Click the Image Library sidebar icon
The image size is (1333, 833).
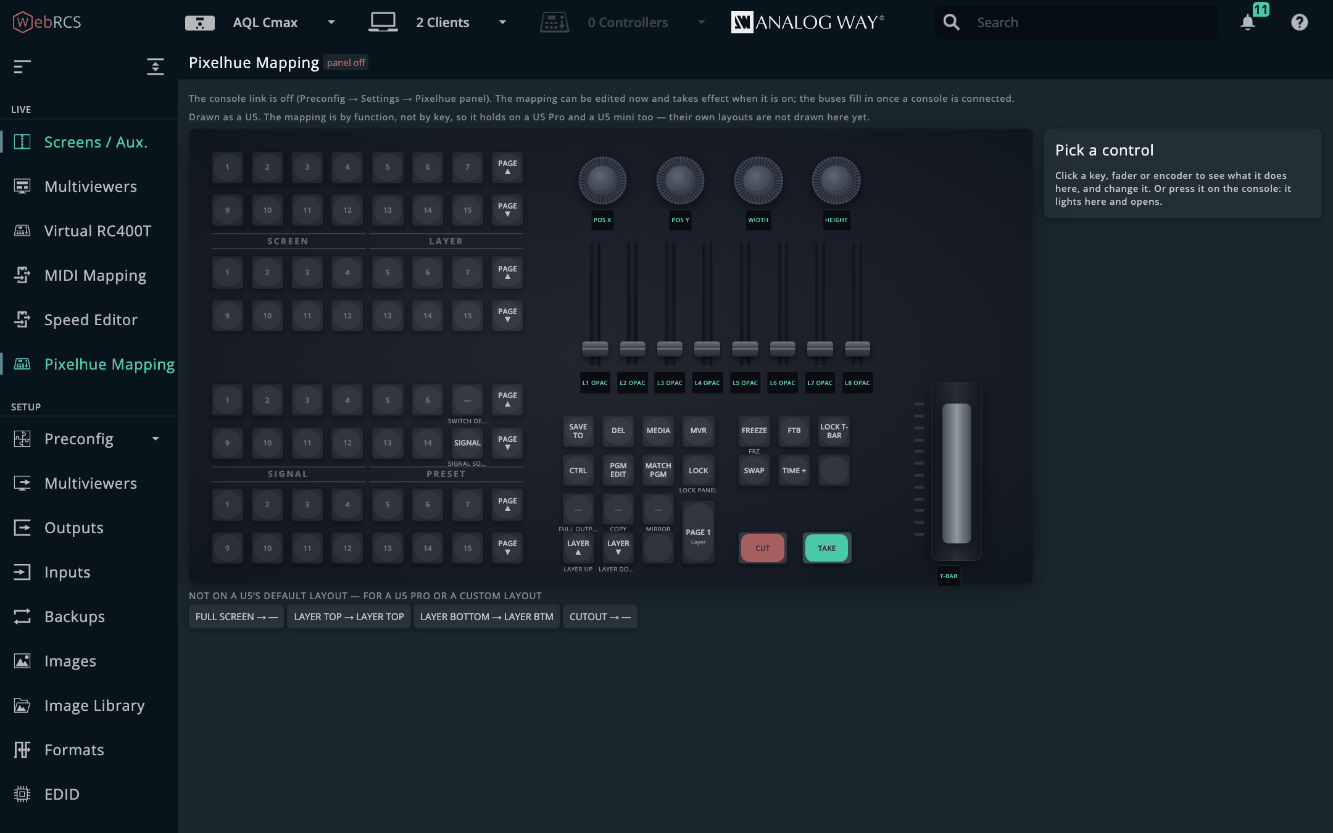pyautogui.click(x=22, y=705)
